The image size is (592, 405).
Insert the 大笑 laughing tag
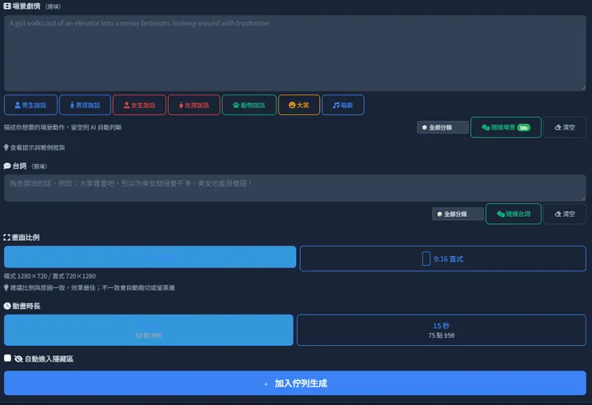click(299, 105)
